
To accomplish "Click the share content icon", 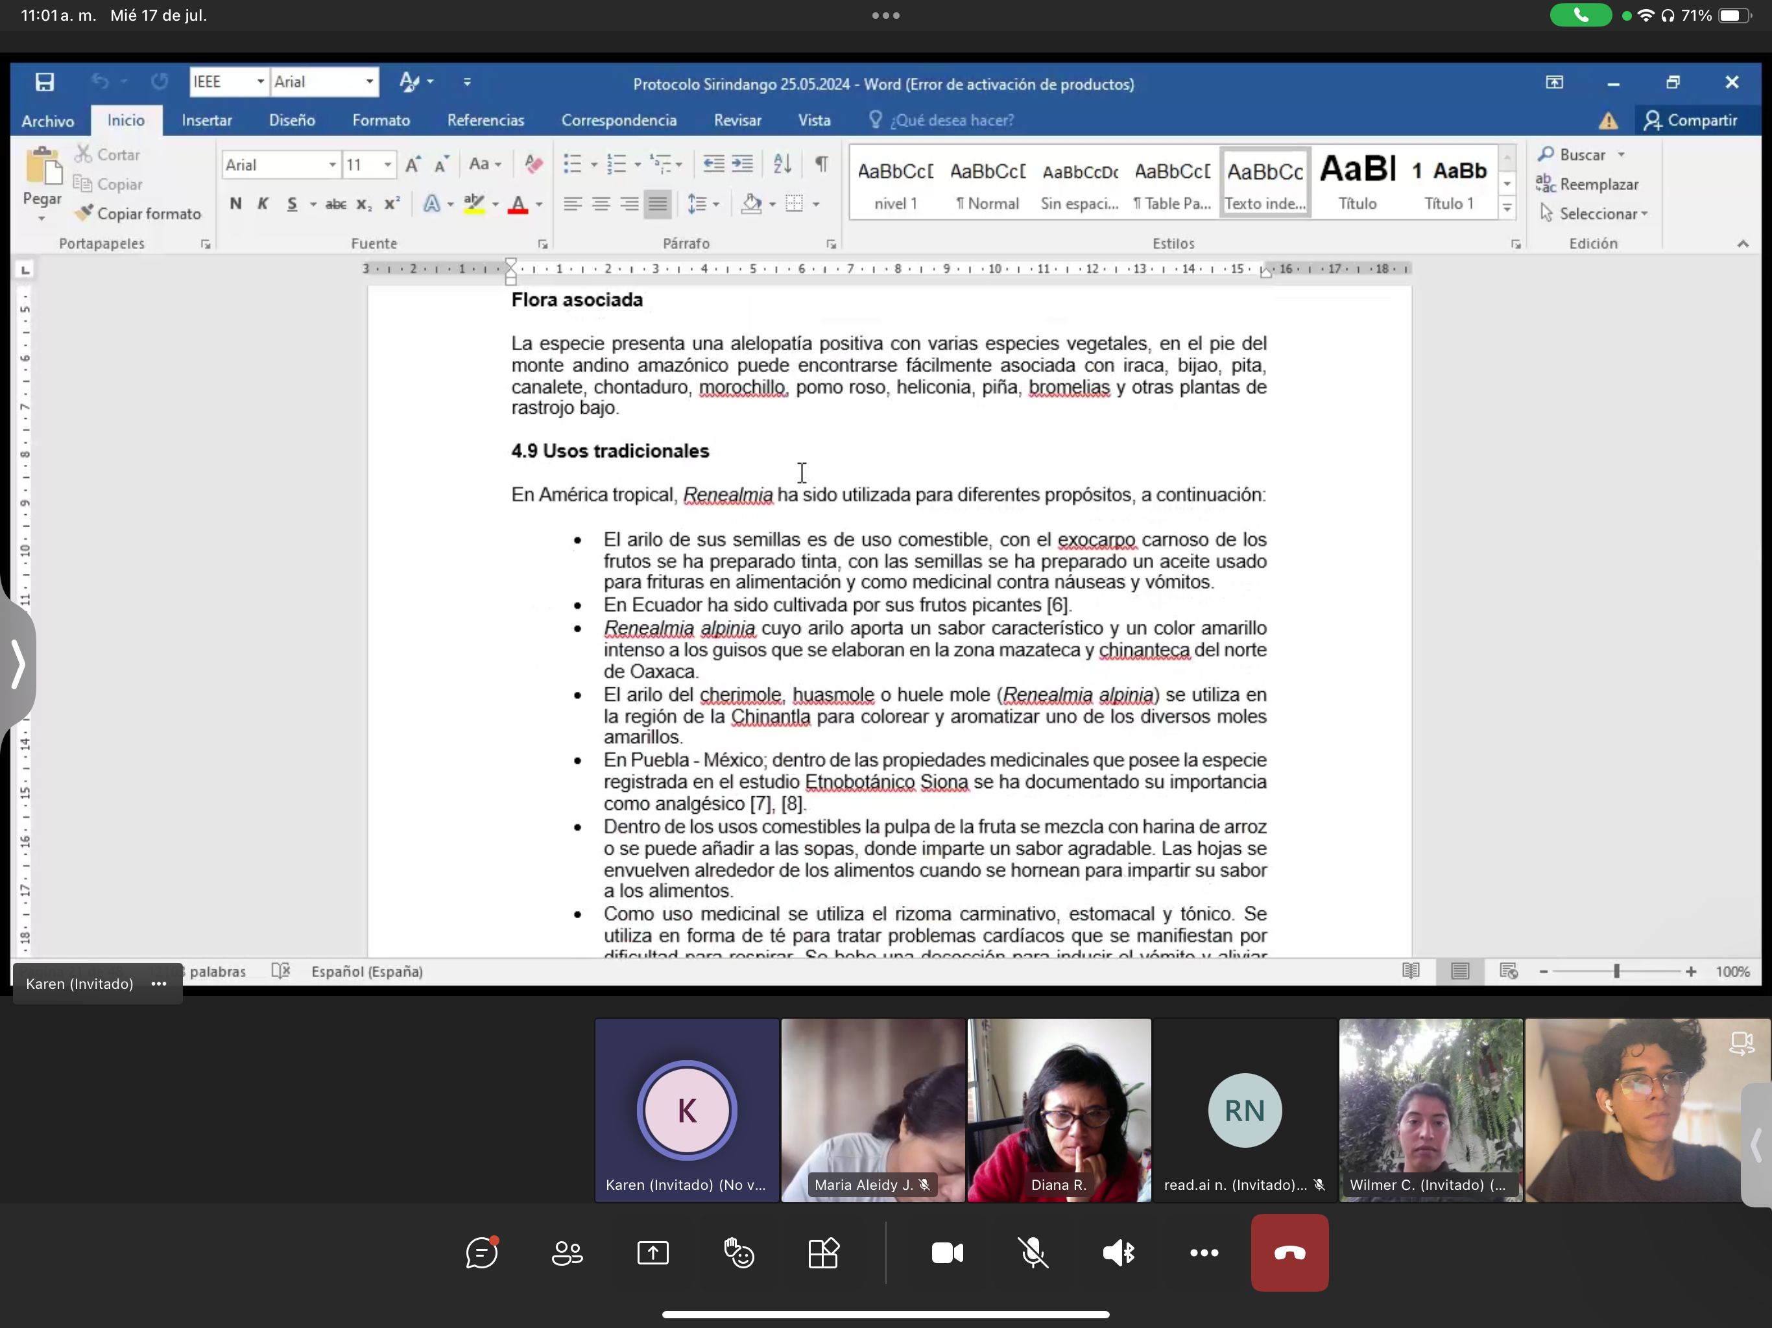I will coord(653,1253).
